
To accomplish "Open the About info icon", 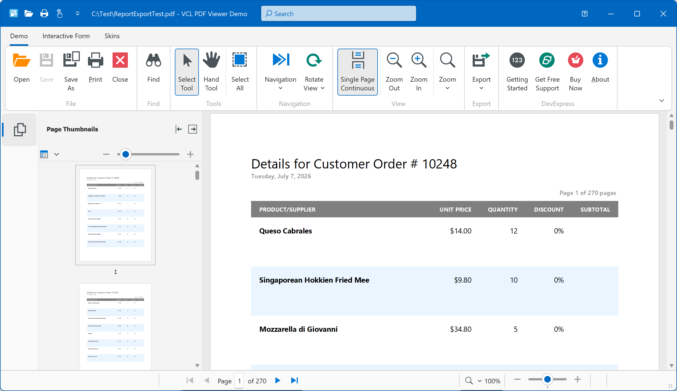I will tap(600, 60).
